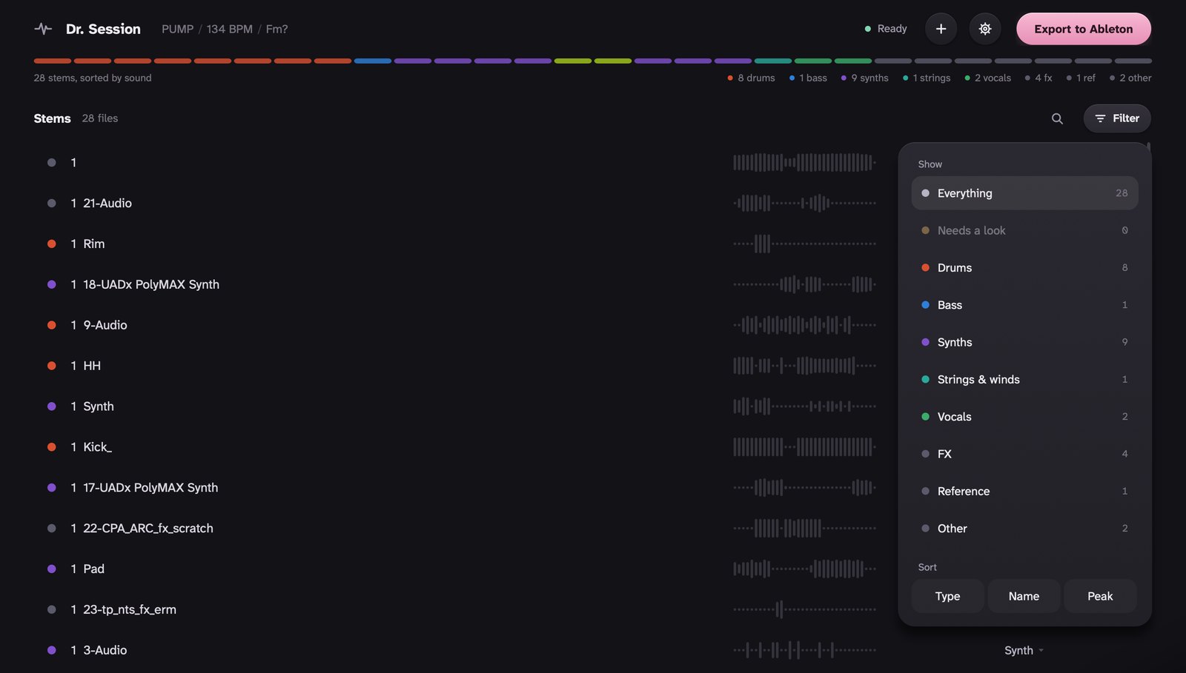1186x673 pixels.
Task: Click the 9 synths legend entry
Action: (864, 78)
